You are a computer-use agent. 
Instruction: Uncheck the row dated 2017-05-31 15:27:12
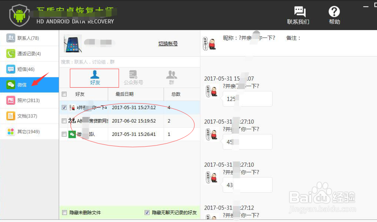pos(64,107)
